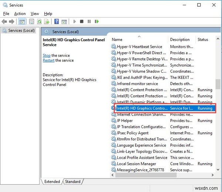Click the Name column sort arrow

point(139,37)
